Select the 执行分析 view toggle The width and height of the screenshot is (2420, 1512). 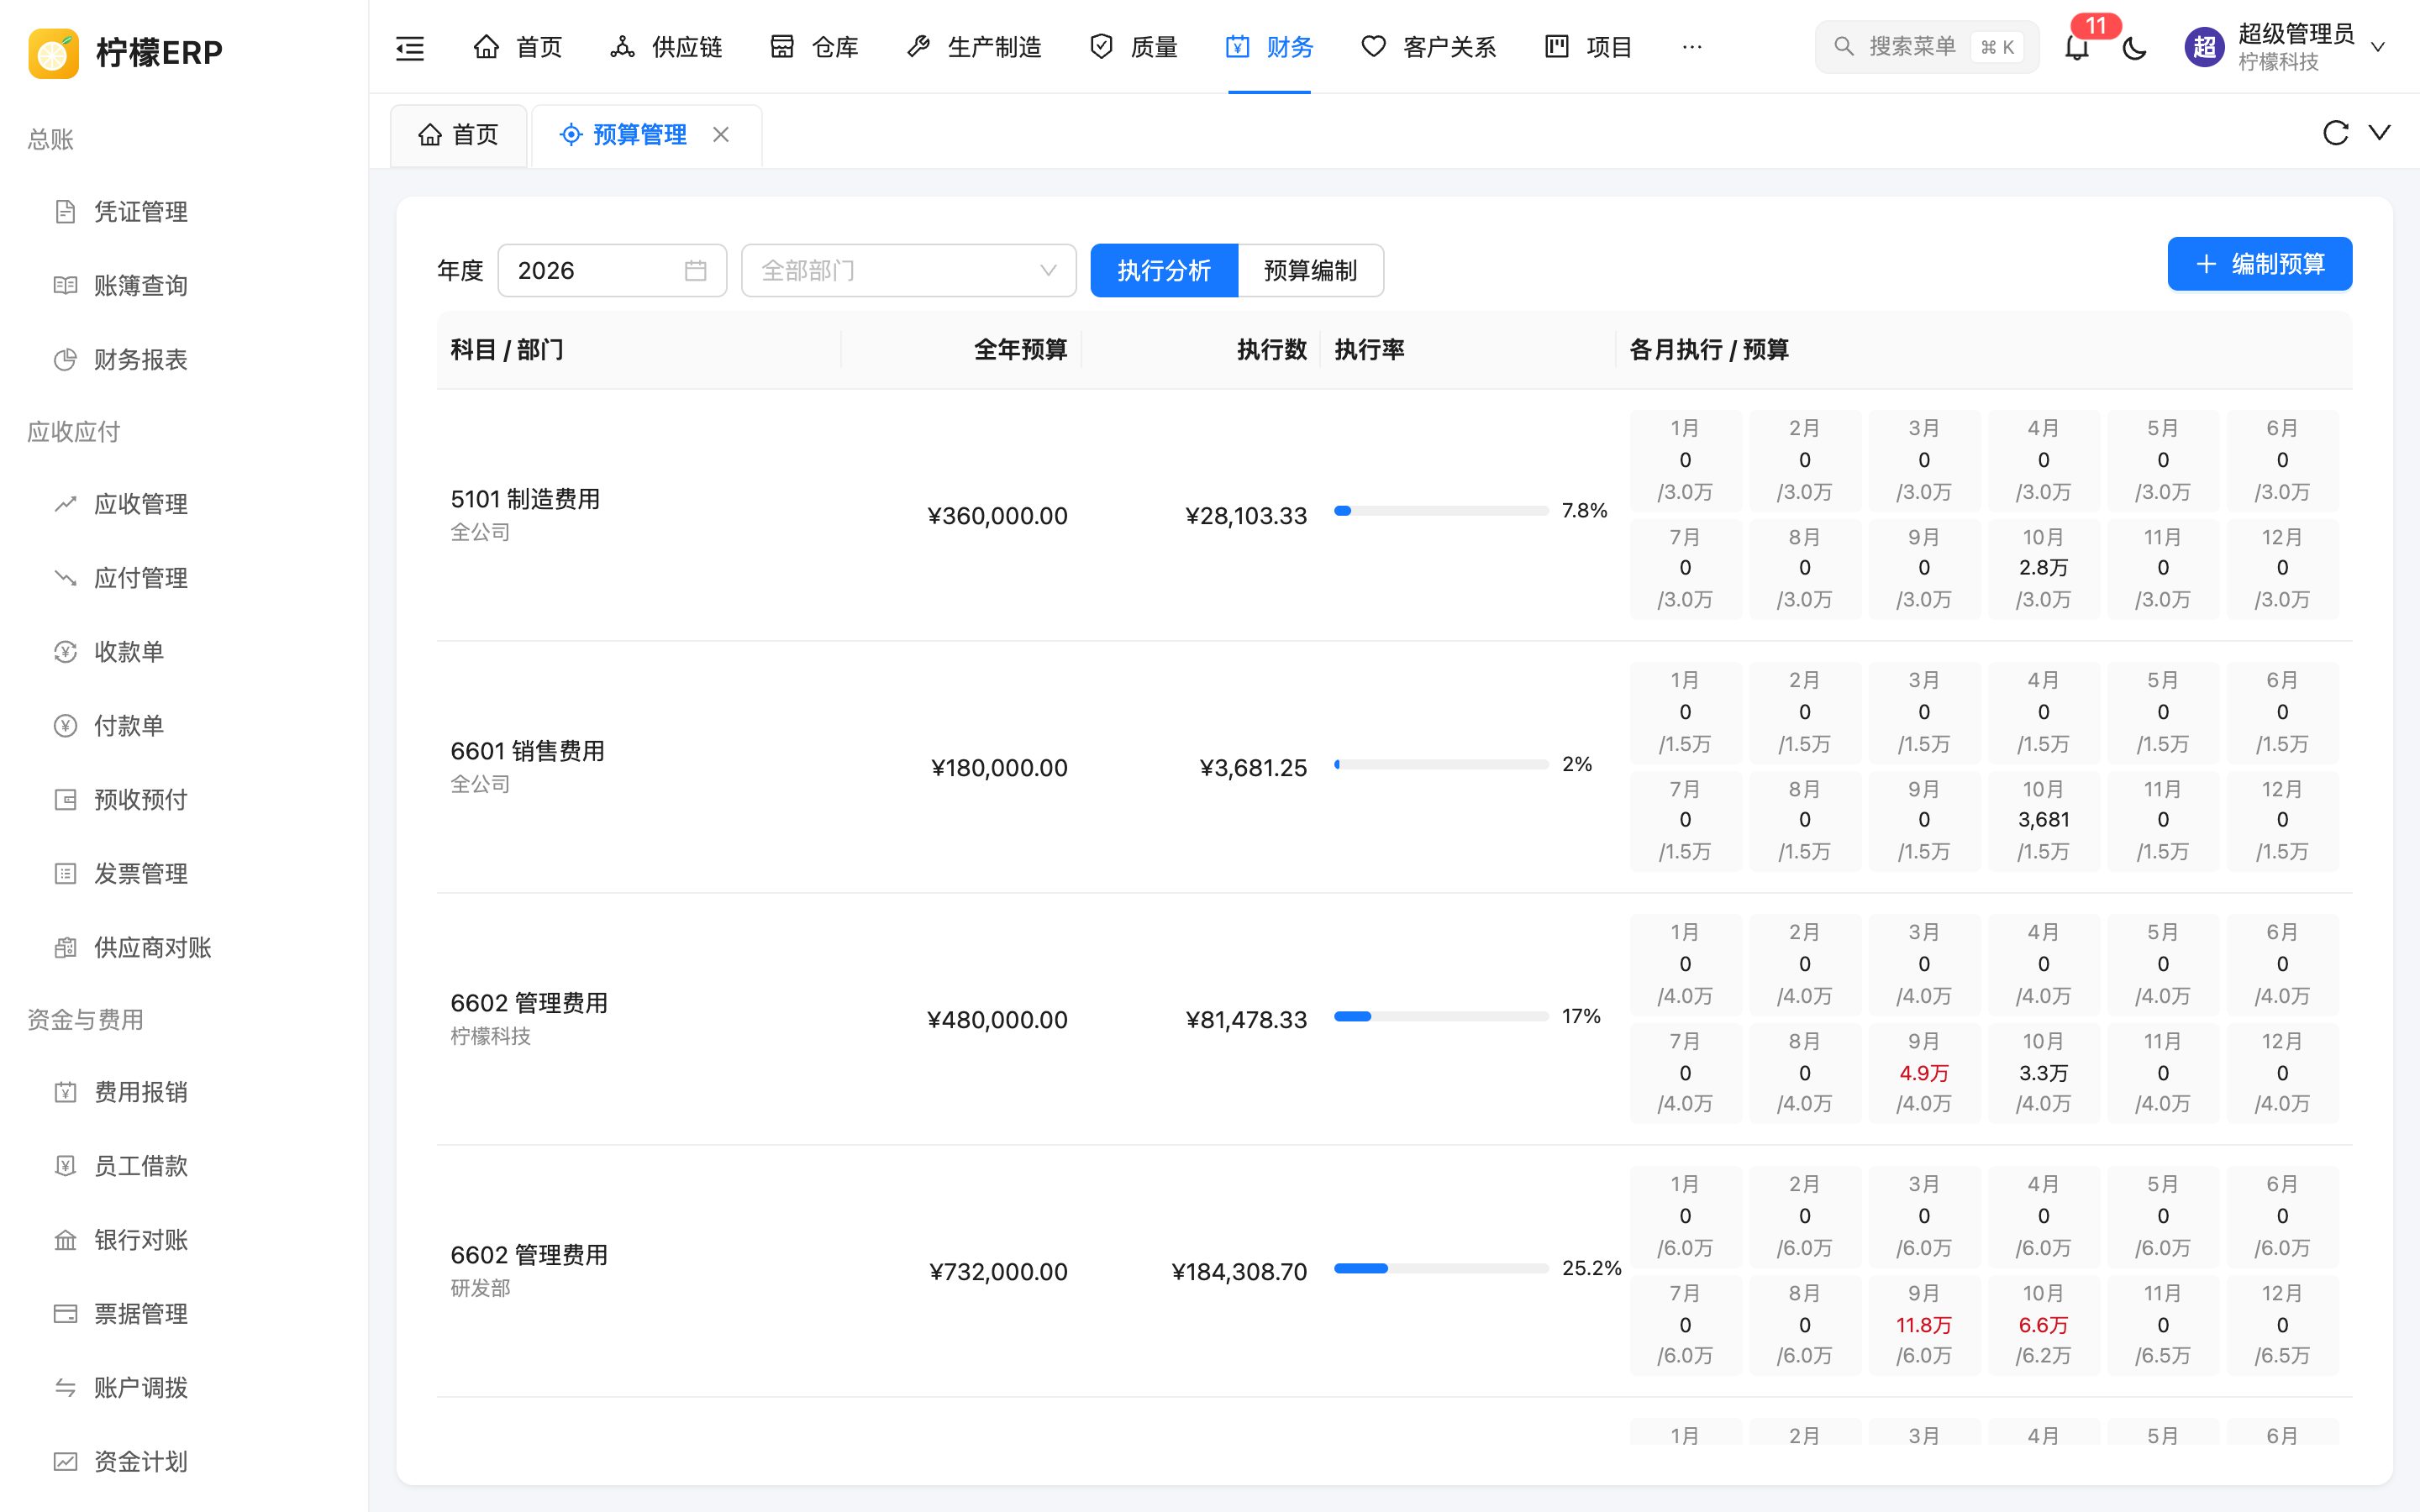coord(1164,270)
